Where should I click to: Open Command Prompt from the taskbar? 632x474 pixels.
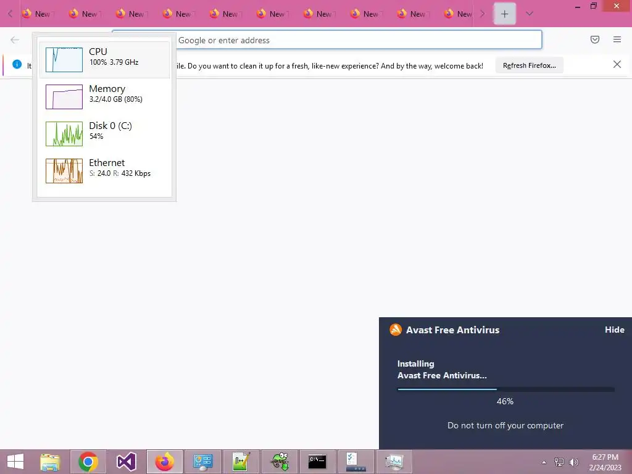pyautogui.click(x=317, y=462)
